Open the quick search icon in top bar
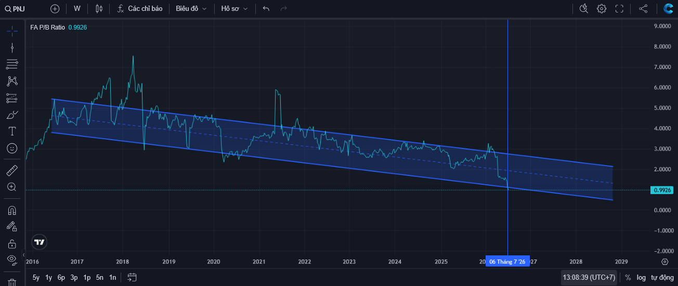Viewport: 678px width, 286px height. [583, 9]
